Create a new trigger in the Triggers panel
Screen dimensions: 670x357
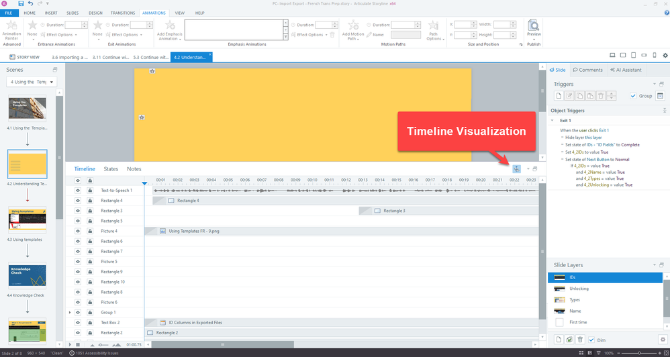point(559,96)
